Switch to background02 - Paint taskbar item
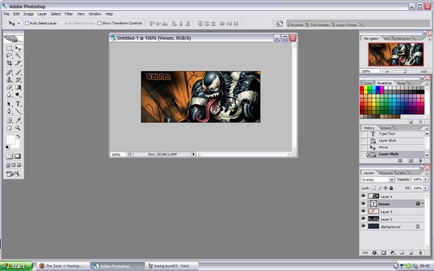 [x=171, y=266]
